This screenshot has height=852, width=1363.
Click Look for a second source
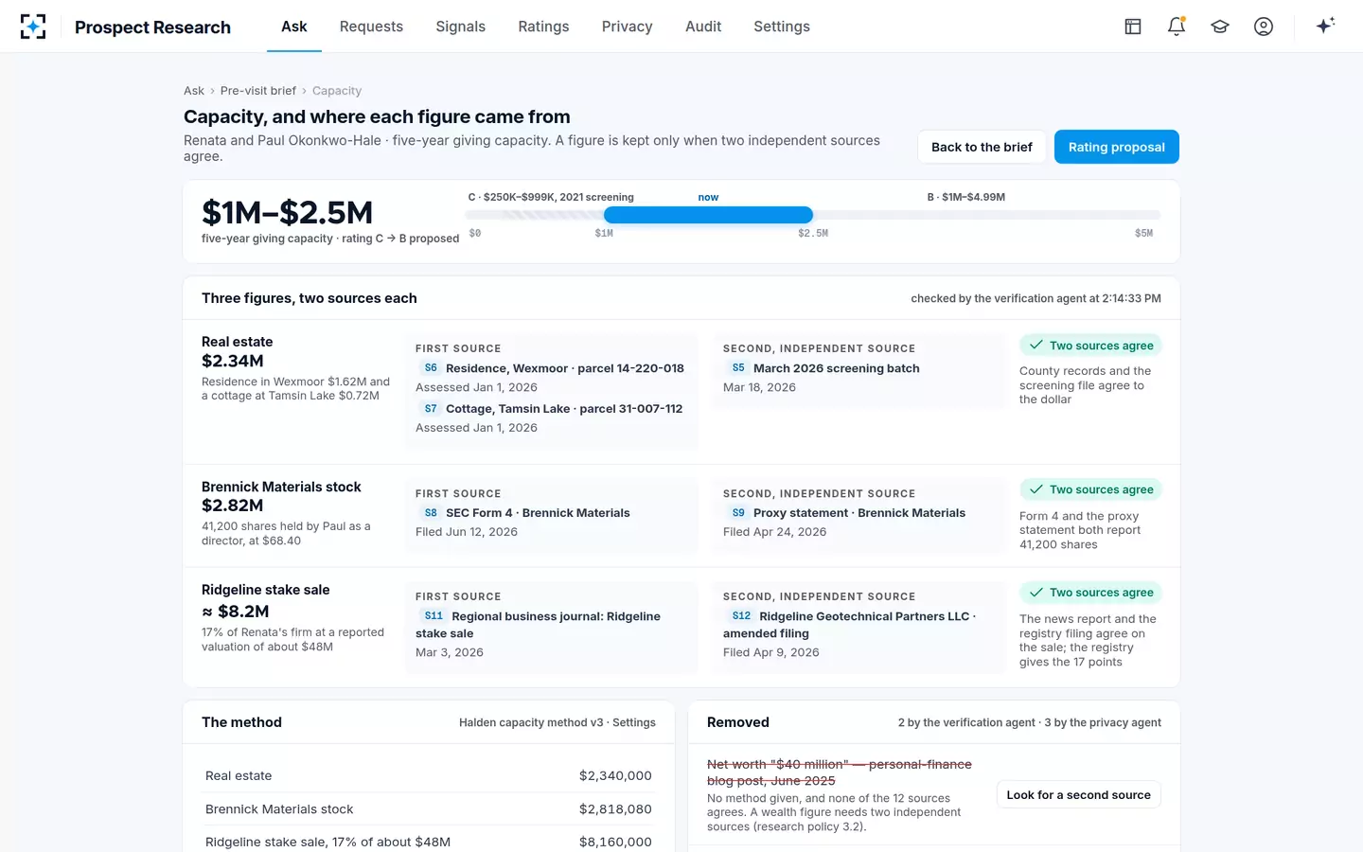1078,795
